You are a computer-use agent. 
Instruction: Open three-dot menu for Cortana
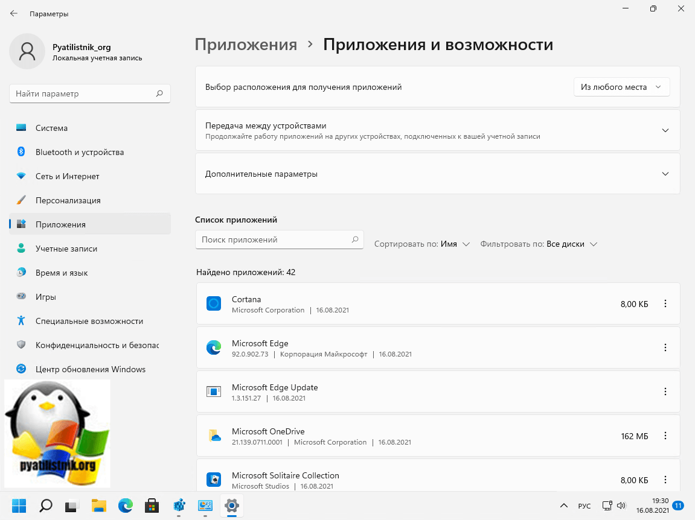665,304
